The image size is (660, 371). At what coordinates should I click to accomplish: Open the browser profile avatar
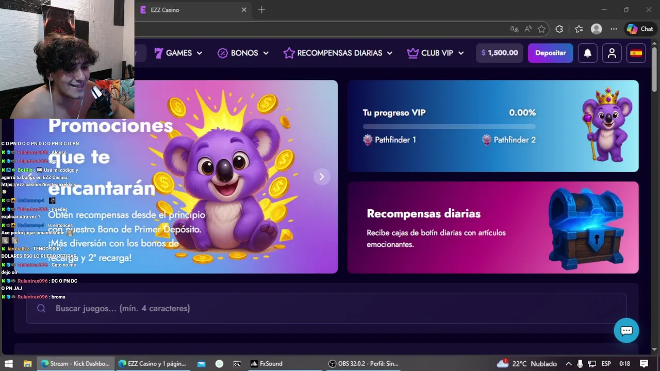click(x=597, y=29)
